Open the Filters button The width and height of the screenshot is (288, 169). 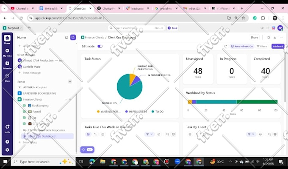point(262,46)
